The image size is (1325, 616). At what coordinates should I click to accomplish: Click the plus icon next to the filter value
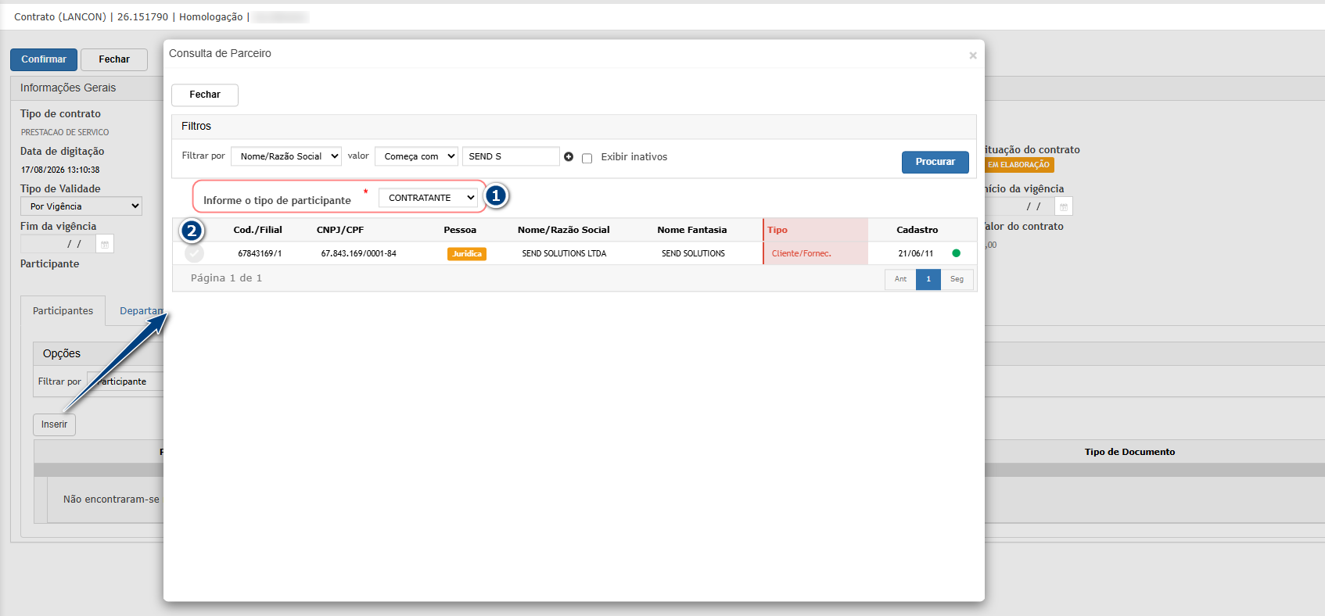tap(569, 157)
